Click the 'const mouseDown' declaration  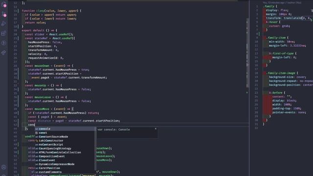coord(49,66)
